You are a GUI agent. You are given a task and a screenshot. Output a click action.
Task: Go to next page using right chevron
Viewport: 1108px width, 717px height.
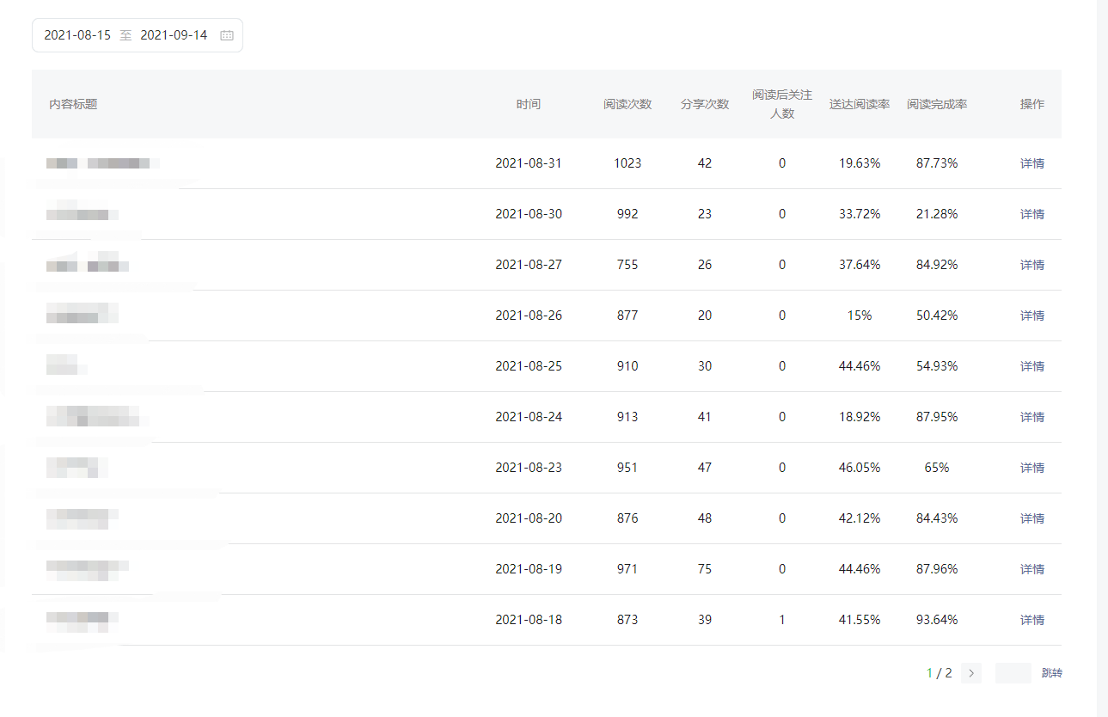pyautogui.click(x=971, y=673)
